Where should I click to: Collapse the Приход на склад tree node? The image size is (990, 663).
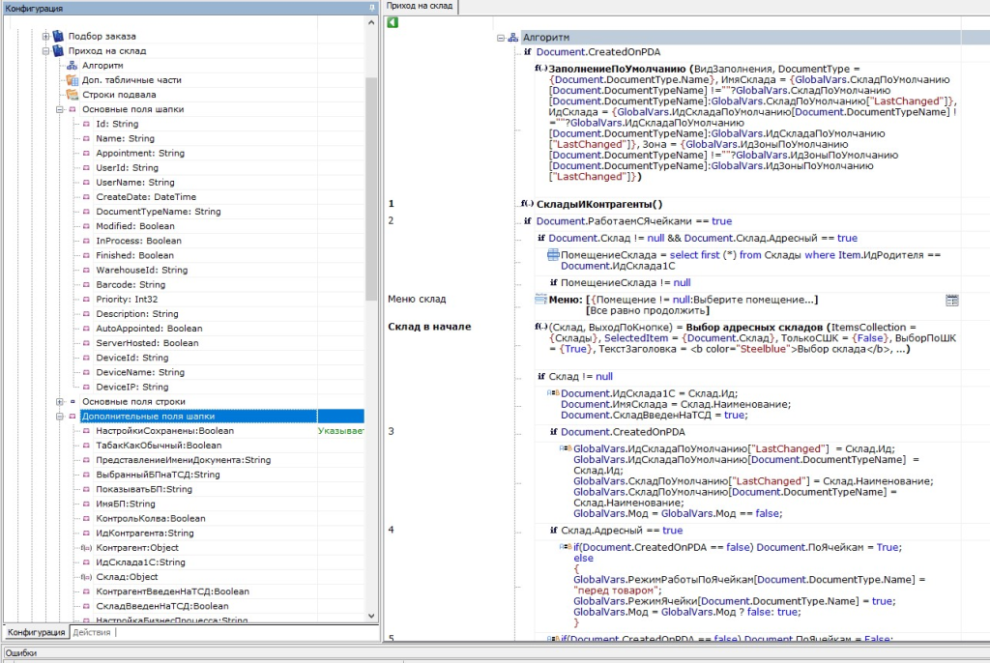click(x=46, y=50)
